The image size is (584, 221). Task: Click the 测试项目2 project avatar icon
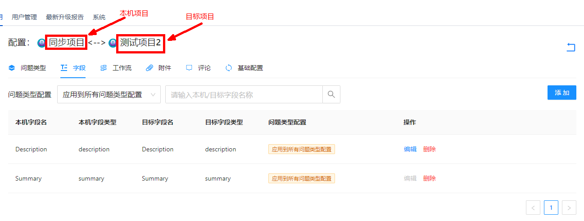[x=113, y=43]
